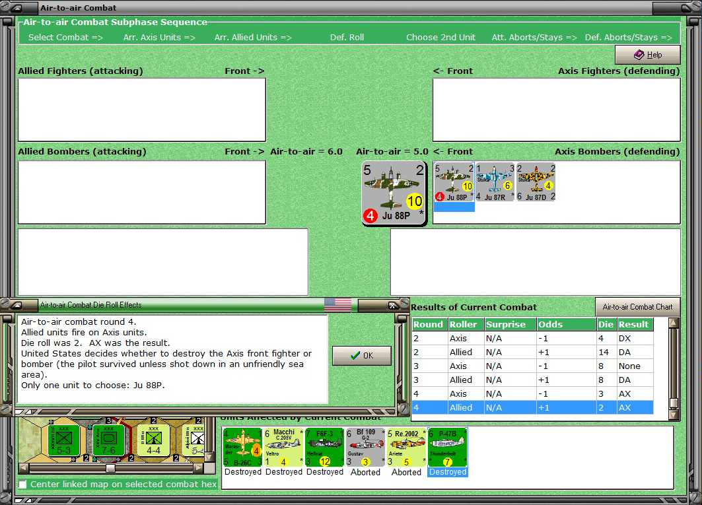The image size is (702, 505).
Task: Click the Re.2002 Ariete unit counter
Action: click(x=407, y=448)
